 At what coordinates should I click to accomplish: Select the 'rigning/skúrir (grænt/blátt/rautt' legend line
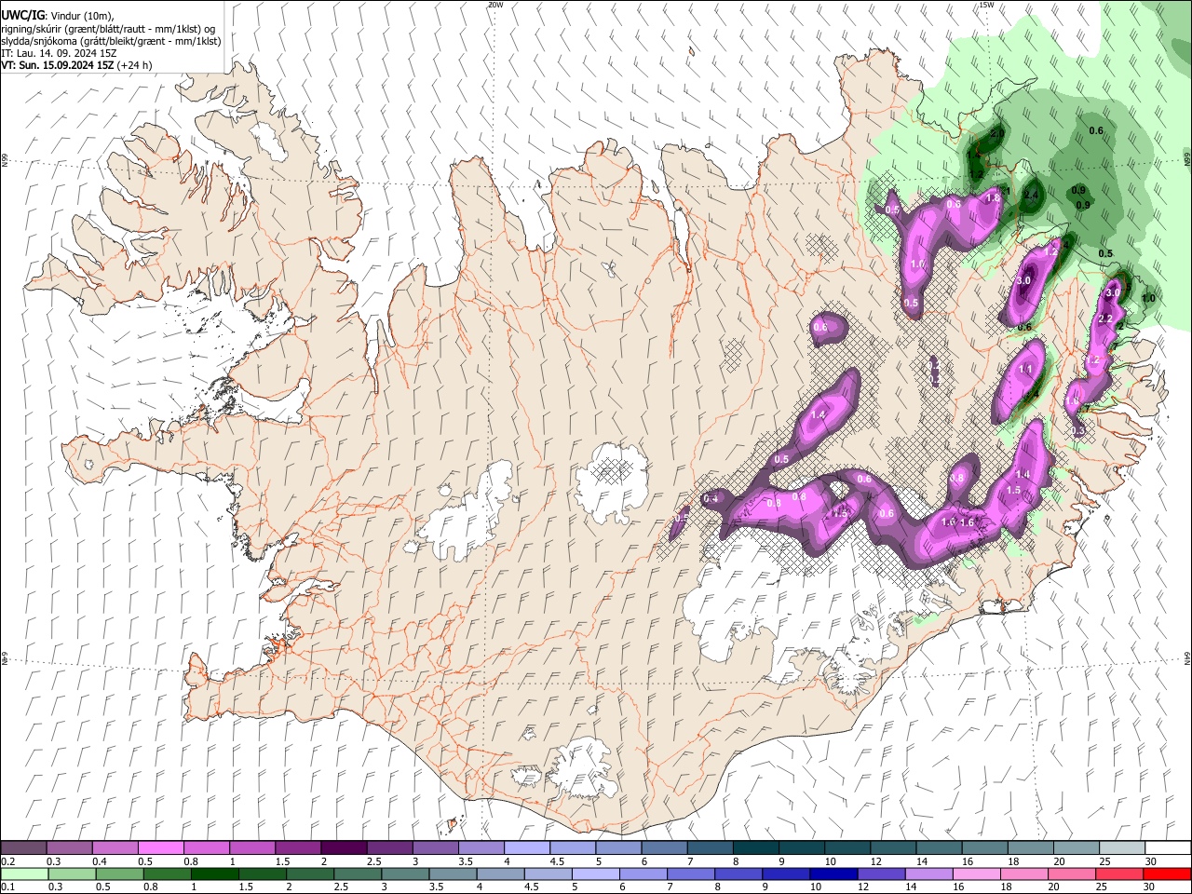coord(107,29)
